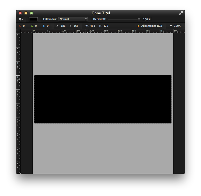Click the blue B channel value
Image resolution: width=201 pixels, height=196 pixels.
point(48,26)
